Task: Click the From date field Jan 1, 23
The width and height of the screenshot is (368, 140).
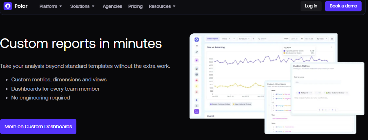Action: [x=294, y=39]
